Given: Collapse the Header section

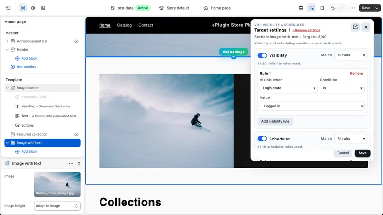Looking at the screenshot, I should coord(7,50).
